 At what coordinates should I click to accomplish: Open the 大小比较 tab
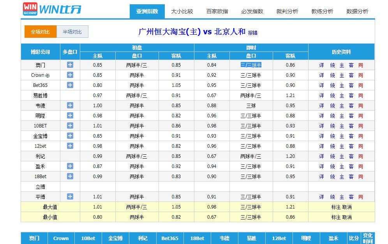182,11
